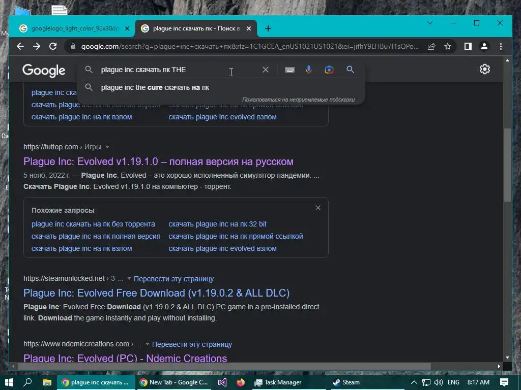Open lower query на пк взлом

(81, 248)
